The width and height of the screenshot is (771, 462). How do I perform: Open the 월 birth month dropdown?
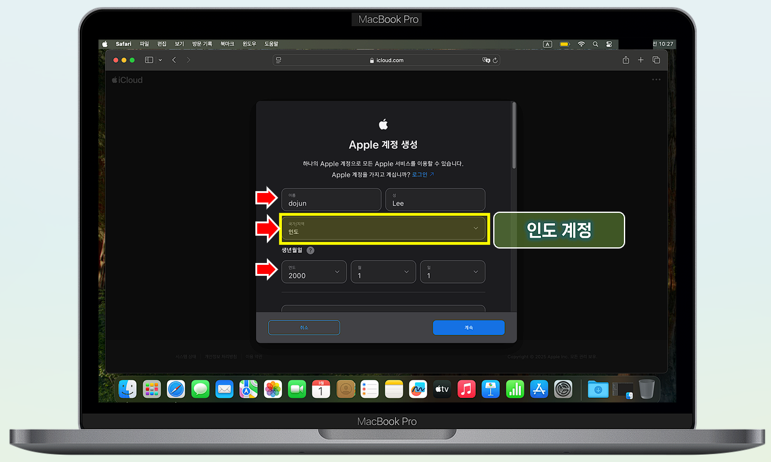click(383, 272)
